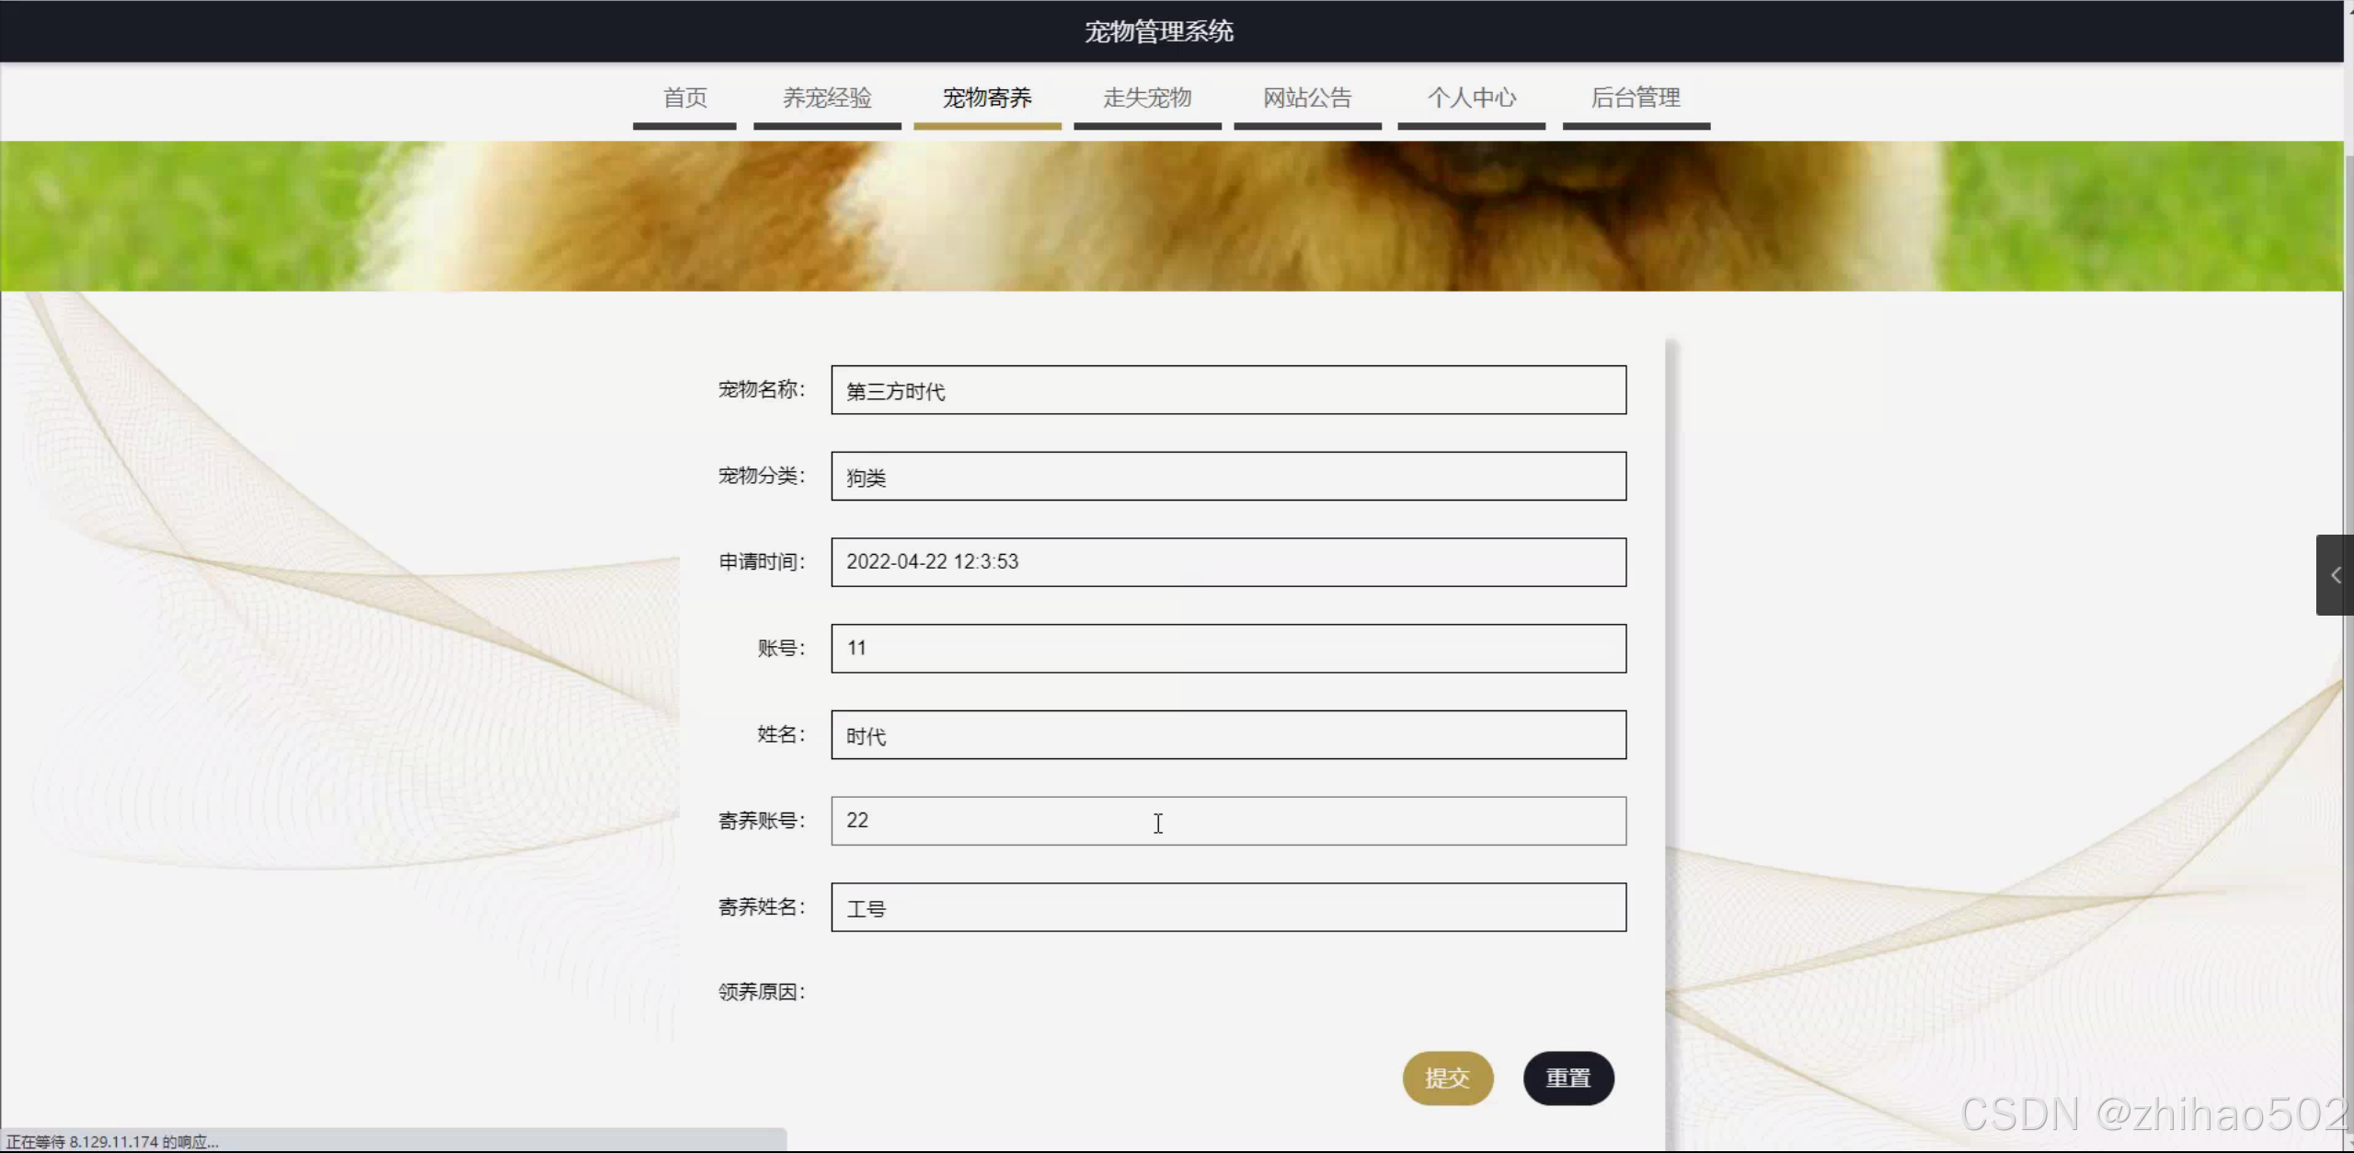Go to 养宠经验 tab
The image size is (2354, 1153).
(x=826, y=98)
